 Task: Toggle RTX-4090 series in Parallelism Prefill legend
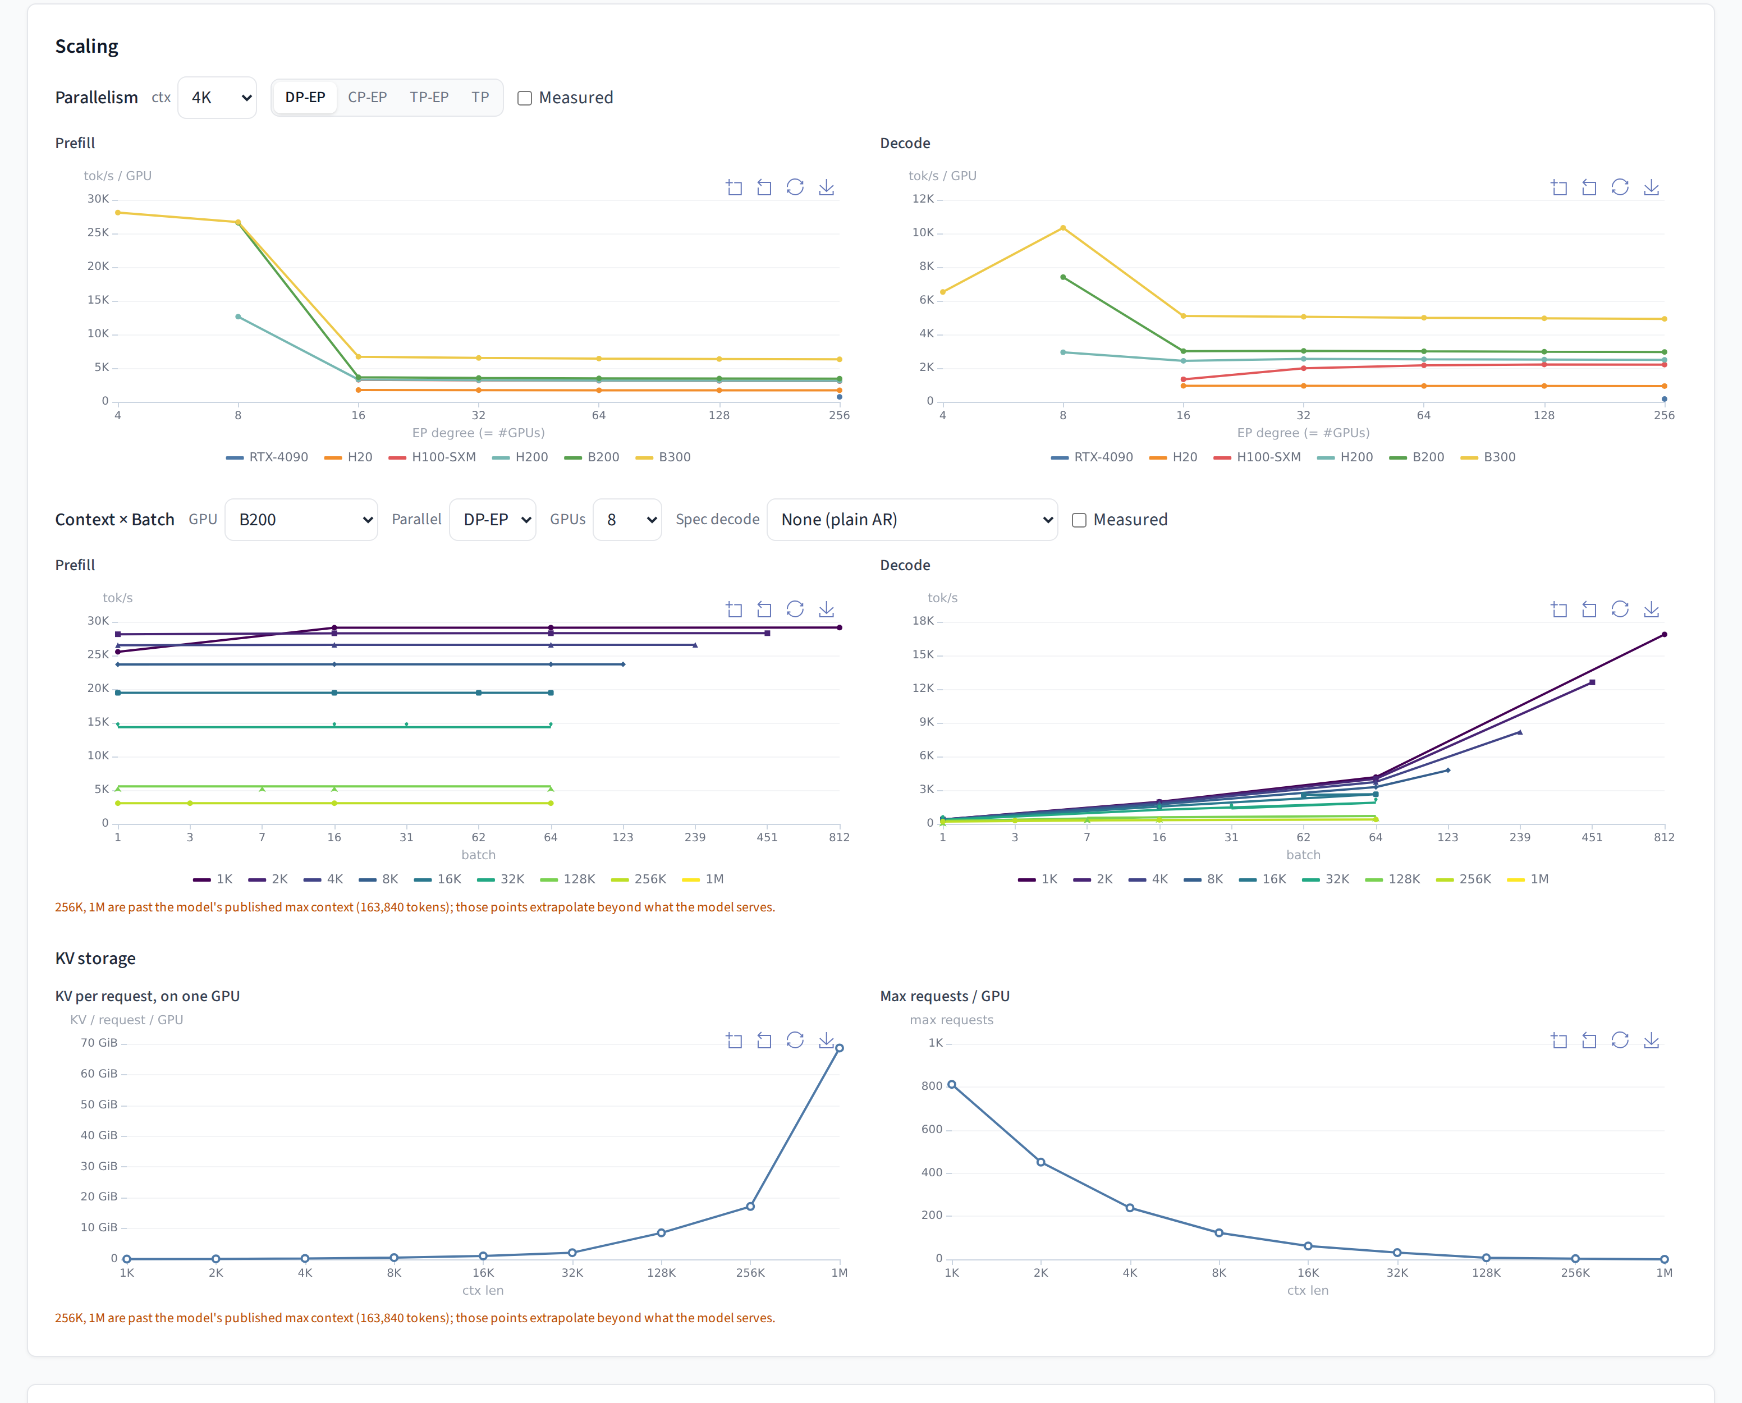(x=268, y=457)
